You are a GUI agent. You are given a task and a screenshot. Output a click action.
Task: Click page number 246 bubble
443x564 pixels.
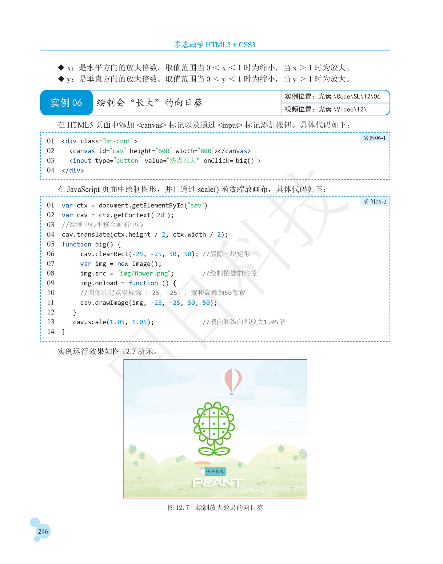43,531
